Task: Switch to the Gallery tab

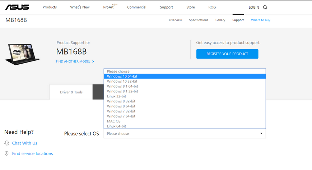Action: click(220, 20)
